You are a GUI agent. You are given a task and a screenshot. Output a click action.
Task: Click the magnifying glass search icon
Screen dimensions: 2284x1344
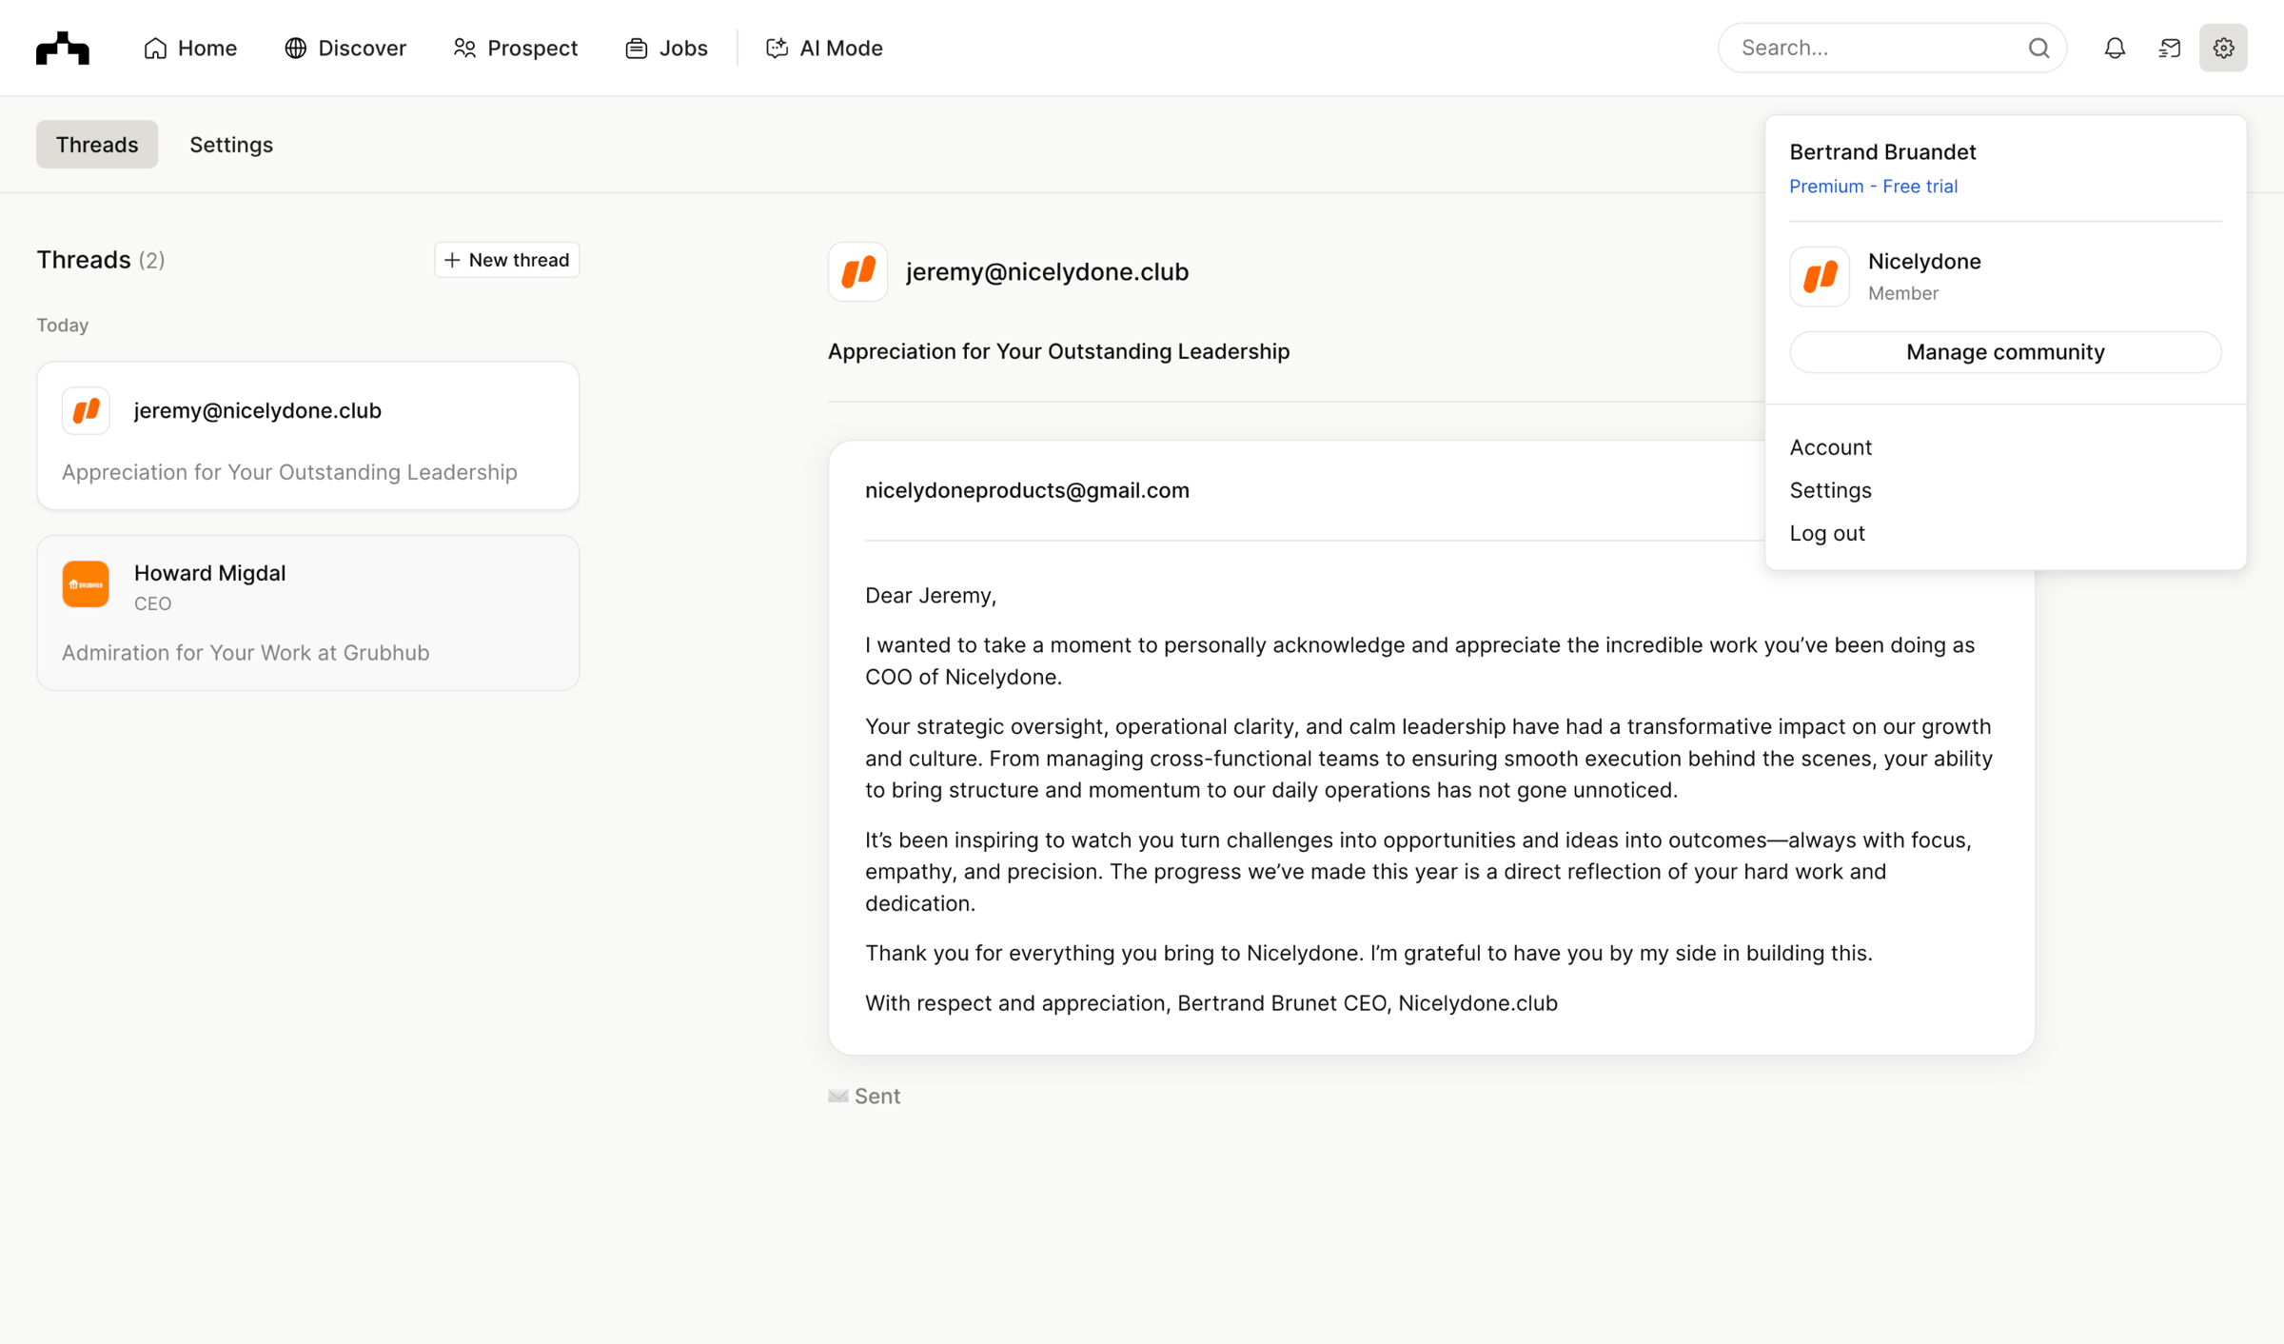(x=2038, y=48)
